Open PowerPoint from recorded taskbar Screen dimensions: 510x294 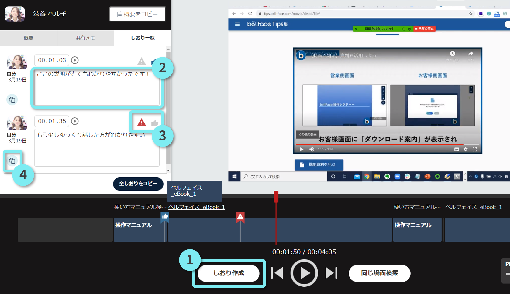[427, 177]
